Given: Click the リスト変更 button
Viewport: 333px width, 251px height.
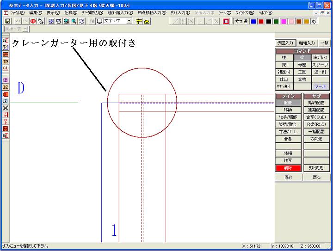Looking at the screenshot, I should pyautogui.click(x=316, y=168).
